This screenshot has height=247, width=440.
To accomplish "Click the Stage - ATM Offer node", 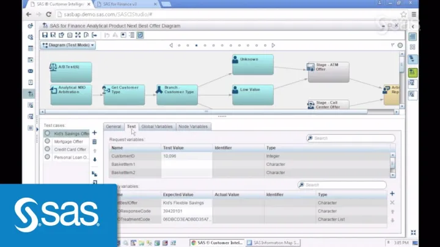I will 329,72.
